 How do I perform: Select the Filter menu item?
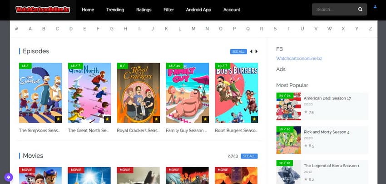[169, 10]
